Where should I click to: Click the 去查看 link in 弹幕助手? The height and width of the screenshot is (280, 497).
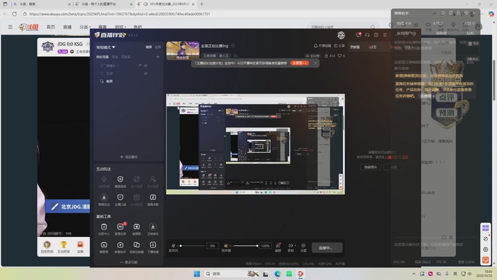pos(427,96)
